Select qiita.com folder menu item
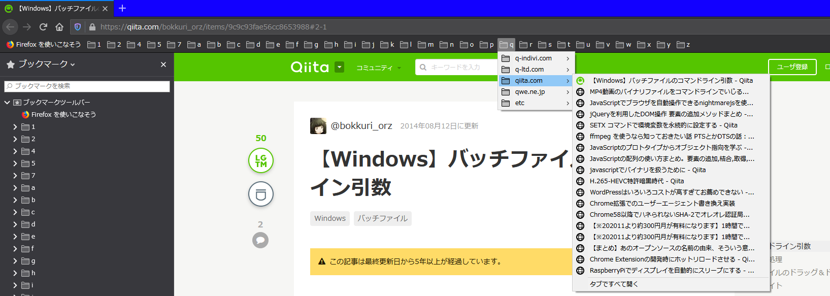The image size is (830, 296). 536,81
